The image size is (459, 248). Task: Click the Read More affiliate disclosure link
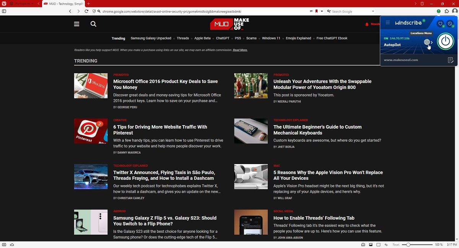click(240, 50)
